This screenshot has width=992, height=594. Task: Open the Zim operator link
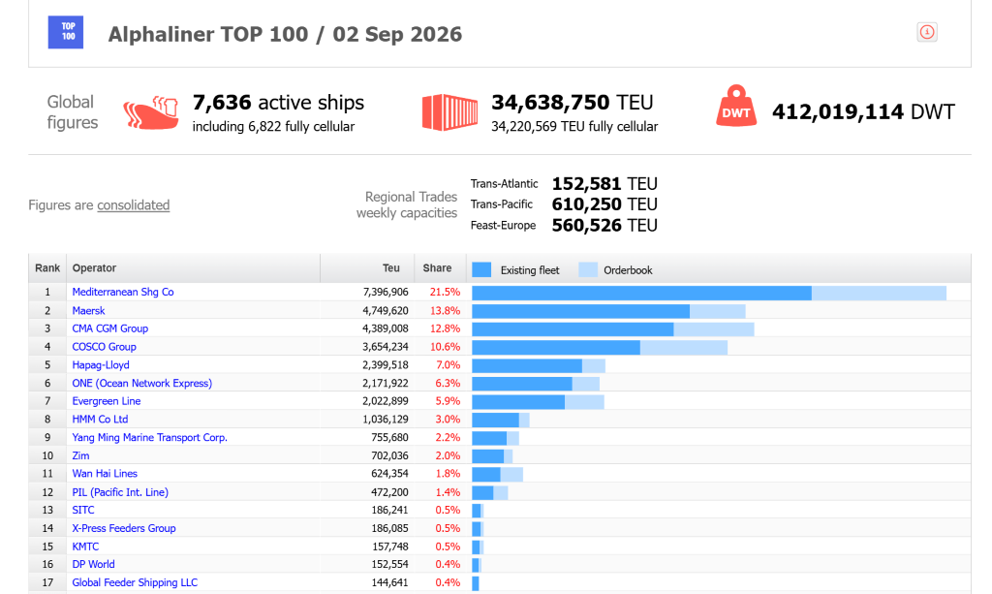tap(80, 455)
